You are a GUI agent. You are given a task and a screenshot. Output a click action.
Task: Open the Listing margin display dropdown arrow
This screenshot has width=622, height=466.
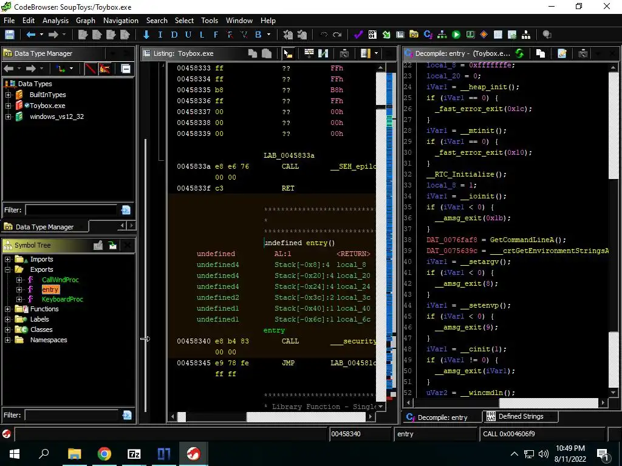pyautogui.click(x=376, y=53)
